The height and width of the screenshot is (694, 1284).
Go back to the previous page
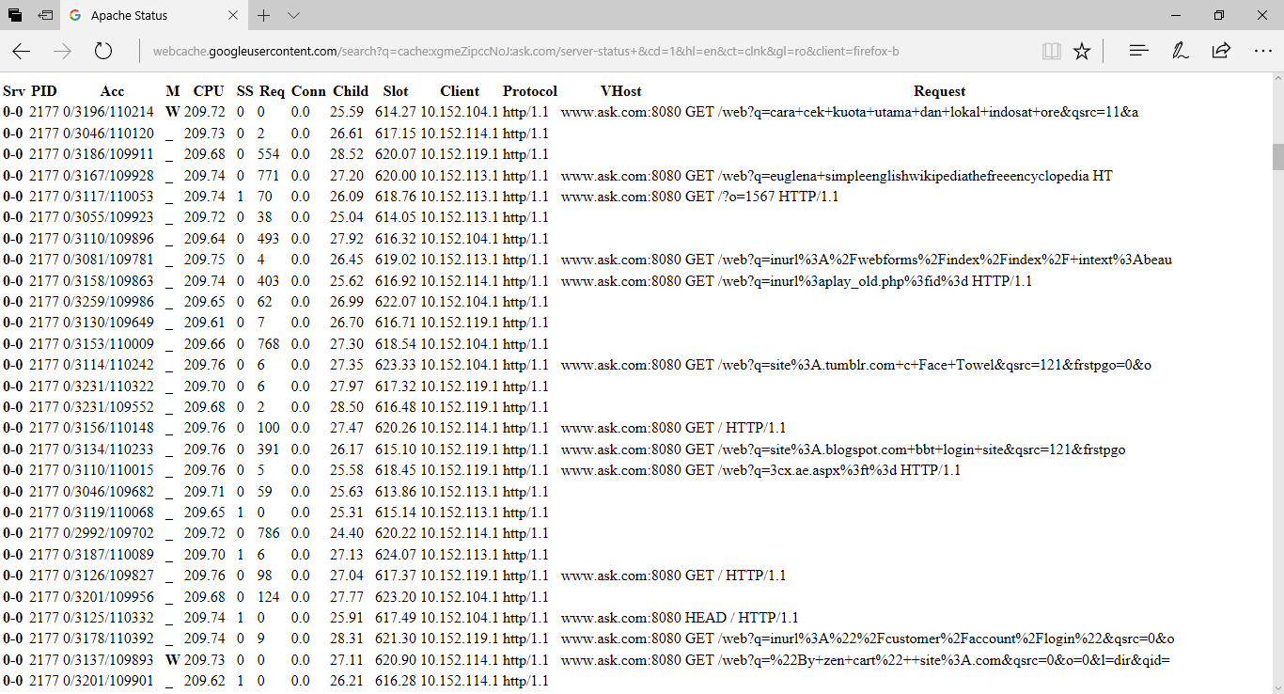22,51
